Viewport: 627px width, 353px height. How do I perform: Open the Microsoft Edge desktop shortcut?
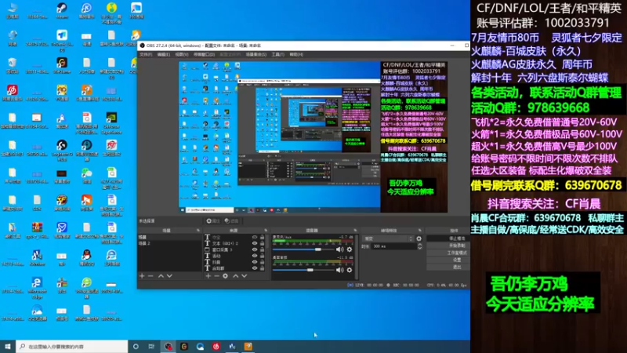click(x=37, y=287)
